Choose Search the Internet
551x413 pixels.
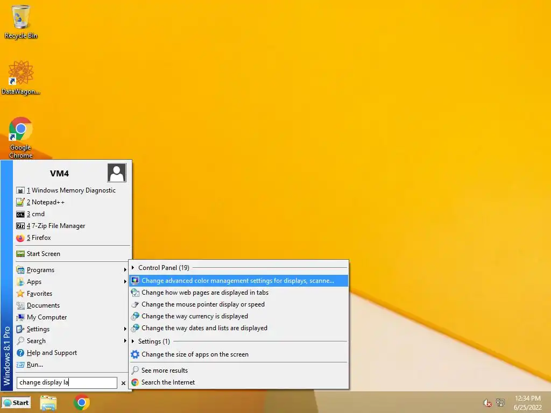point(239,382)
